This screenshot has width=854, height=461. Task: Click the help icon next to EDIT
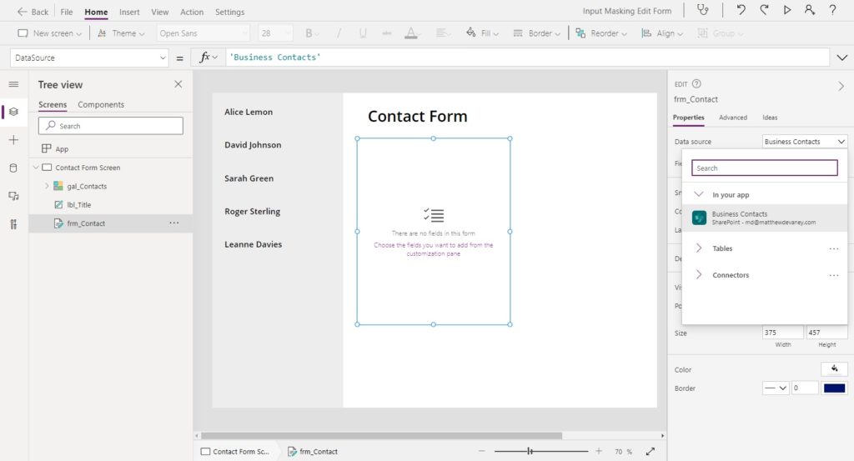[x=696, y=84]
